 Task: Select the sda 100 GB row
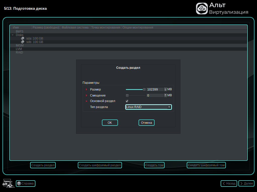tap(128, 38)
